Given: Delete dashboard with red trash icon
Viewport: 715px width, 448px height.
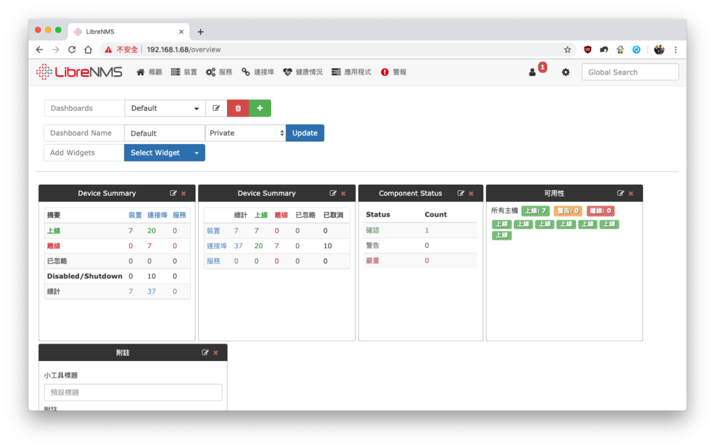Looking at the screenshot, I should [238, 108].
